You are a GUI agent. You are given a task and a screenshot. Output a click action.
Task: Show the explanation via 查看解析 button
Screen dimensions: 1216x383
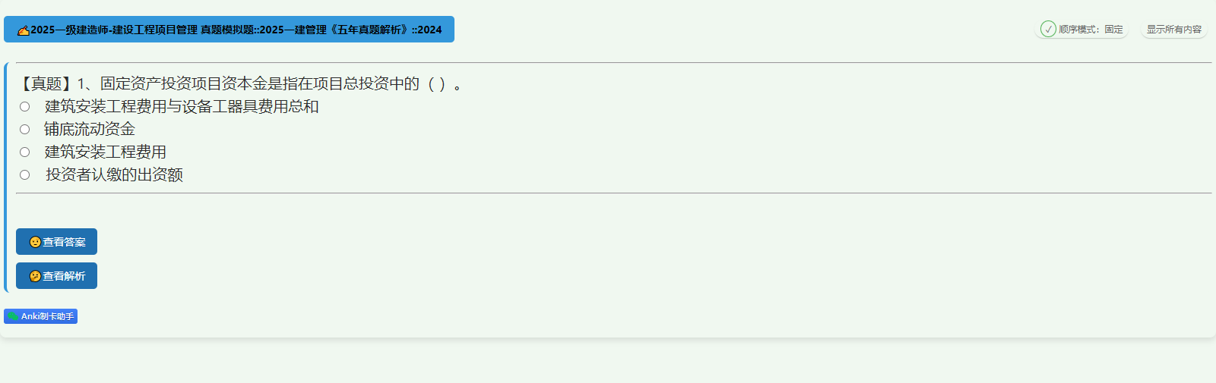point(56,276)
